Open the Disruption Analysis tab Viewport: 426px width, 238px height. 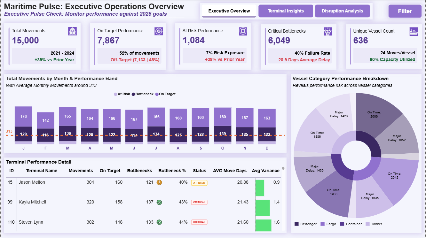point(342,11)
